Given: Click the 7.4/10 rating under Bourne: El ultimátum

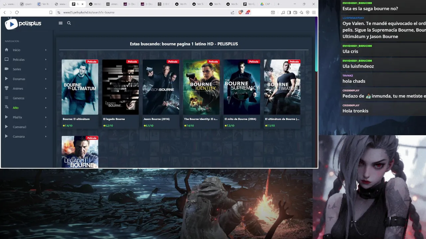Looking at the screenshot, I should (x=68, y=126).
